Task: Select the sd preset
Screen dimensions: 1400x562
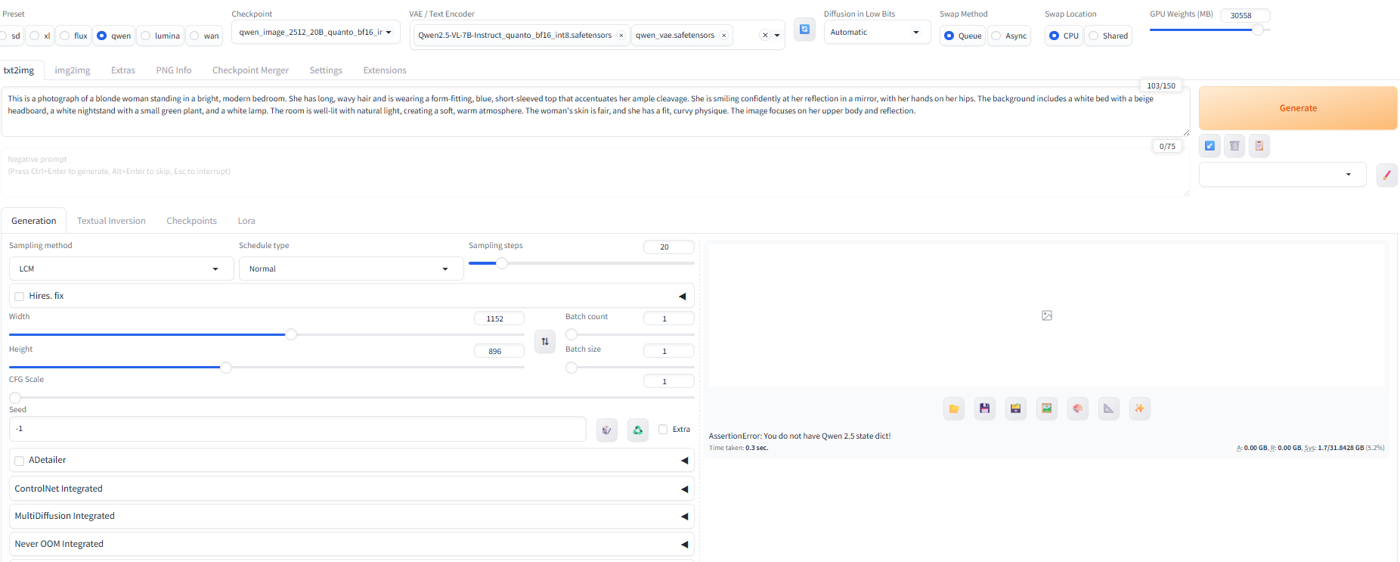Action: tap(11, 36)
